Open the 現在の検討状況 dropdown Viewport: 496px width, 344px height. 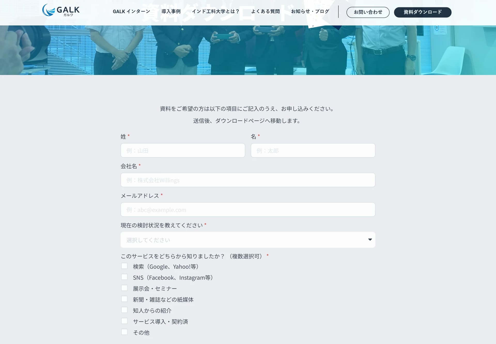248,240
